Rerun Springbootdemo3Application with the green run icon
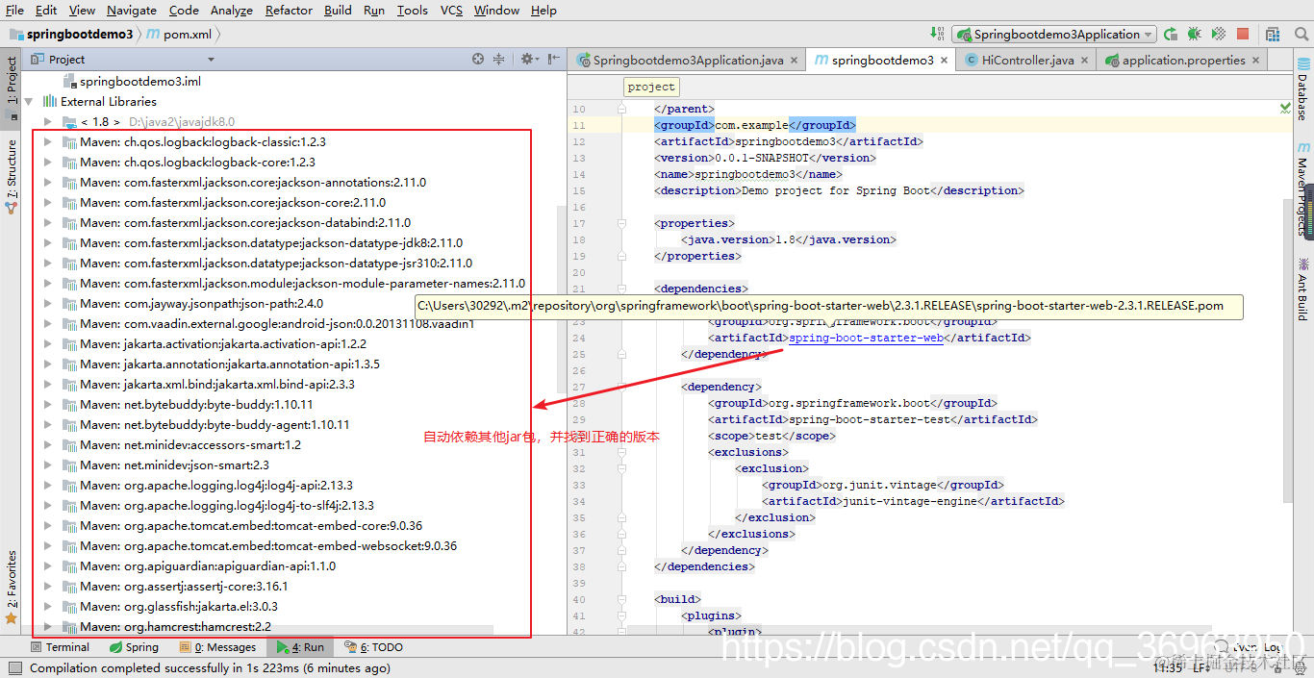Viewport: 1314px width, 678px height. pyautogui.click(x=1171, y=34)
